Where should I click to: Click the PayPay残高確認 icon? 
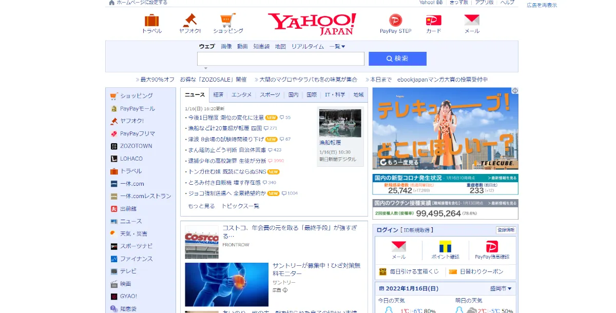[x=492, y=247]
